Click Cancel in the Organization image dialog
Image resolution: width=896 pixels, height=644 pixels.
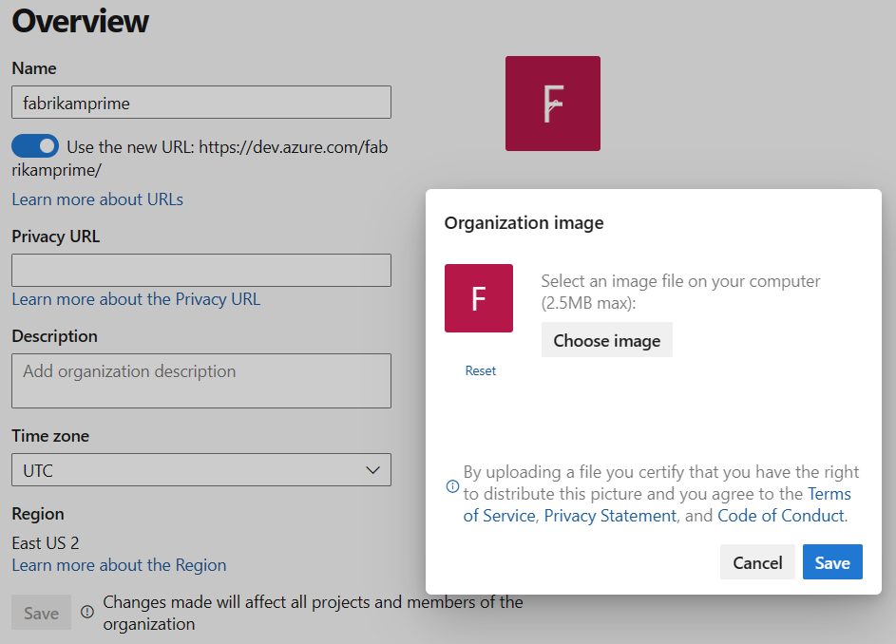click(757, 562)
